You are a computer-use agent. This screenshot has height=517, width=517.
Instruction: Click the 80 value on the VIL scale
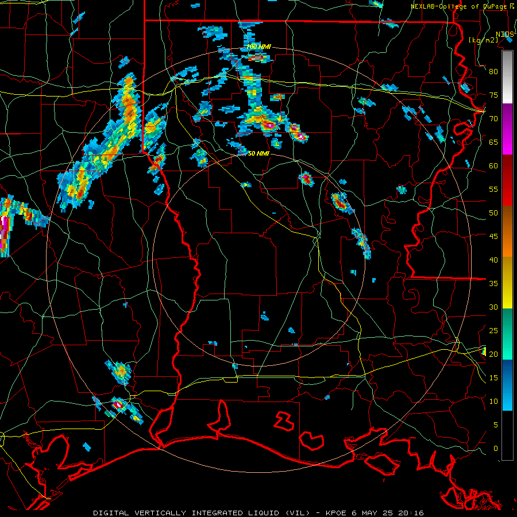click(493, 72)
